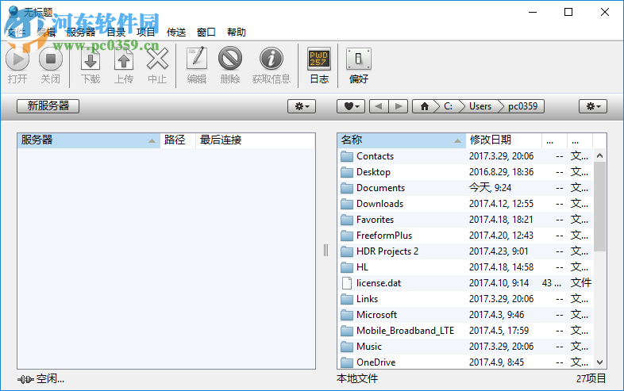The image size is (624, 391).
Task: Select the HL folder row
Action: click(465, 267)
